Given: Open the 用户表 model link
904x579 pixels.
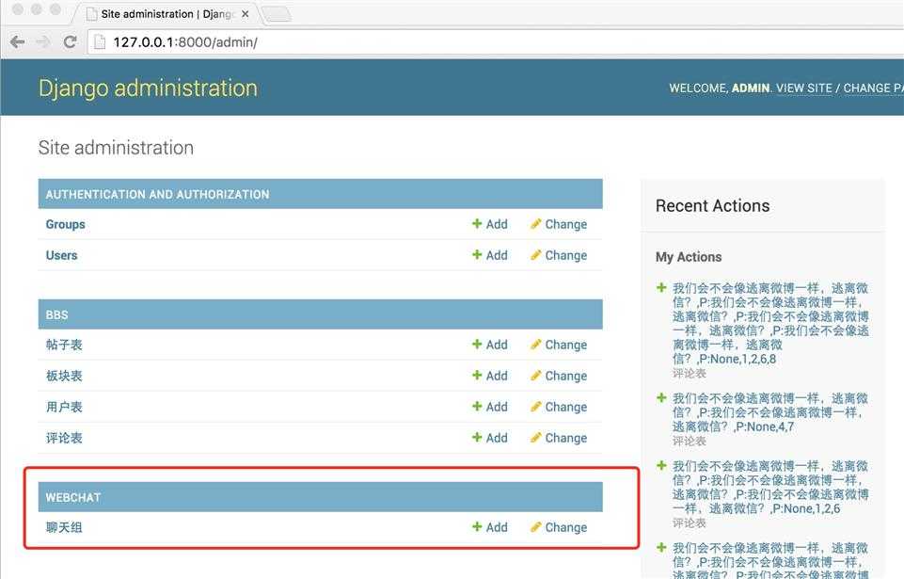Looking at the screenshot, I should point(64,407).
